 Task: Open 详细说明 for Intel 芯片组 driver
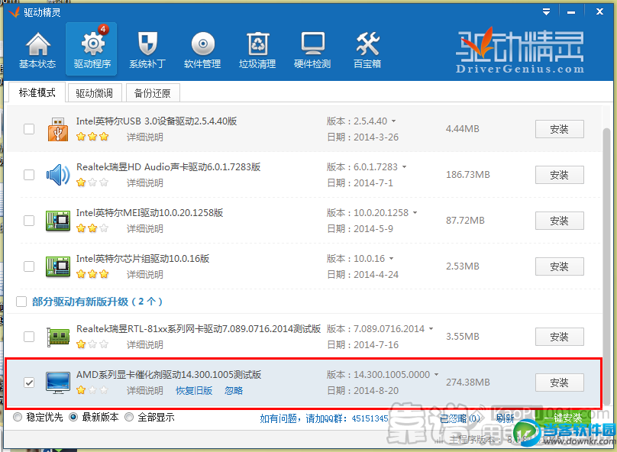pos(145,275)
